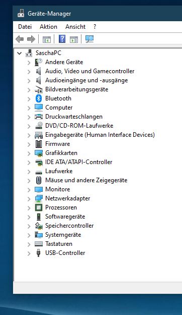Open the Datei menu
Image resolution: width=182 pixels, height=315 pixels.
point(25,27)
